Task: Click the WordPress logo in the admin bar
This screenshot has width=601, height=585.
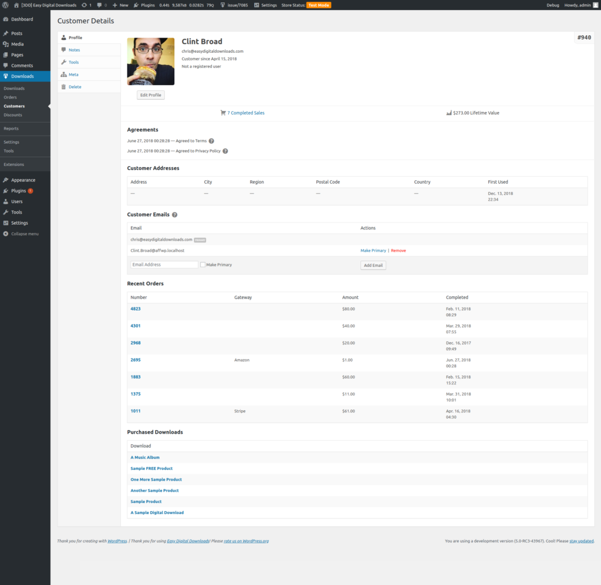Action: coord(6,5)
